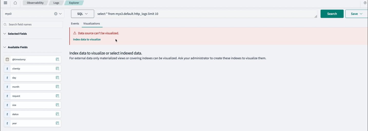Image resolution: width=368 pixels, height=131 pixels.
Task: Focus the Search field names input
Action: pos(33,25)
